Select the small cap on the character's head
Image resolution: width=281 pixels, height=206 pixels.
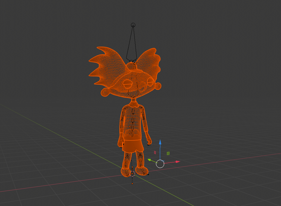click(x=131, y=65)
